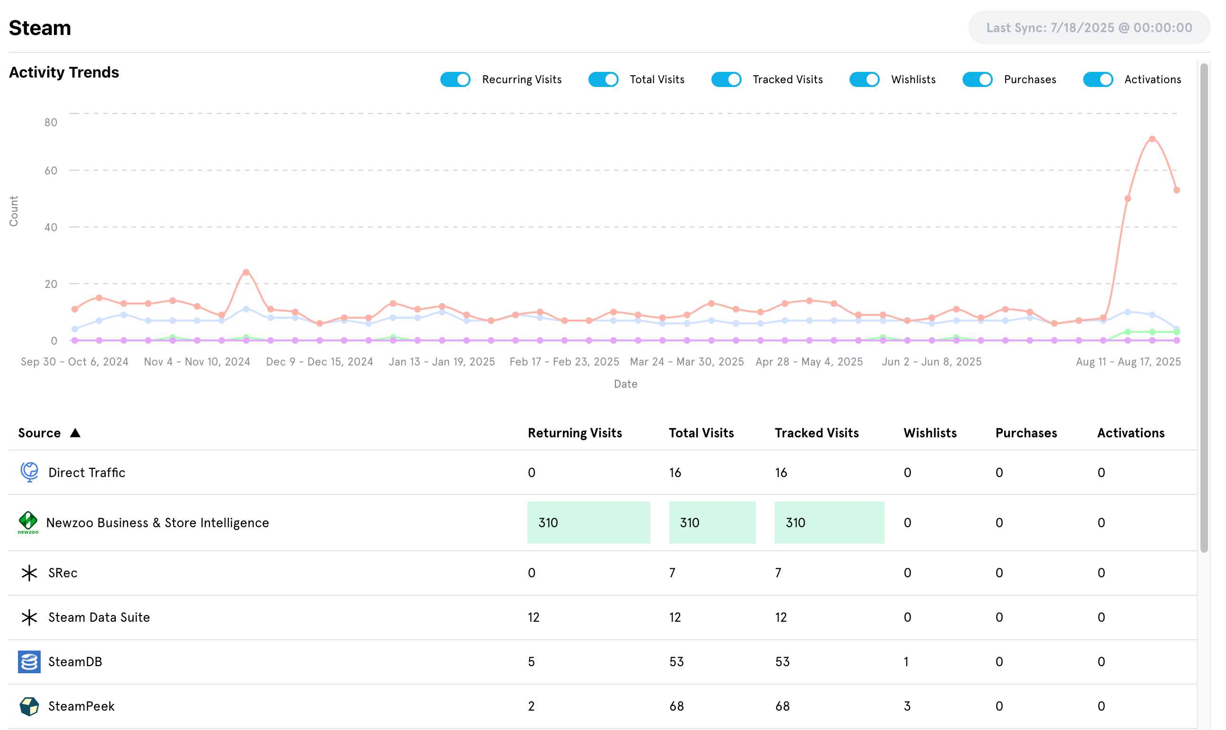Toggle the Activations series

(1098, 79)
